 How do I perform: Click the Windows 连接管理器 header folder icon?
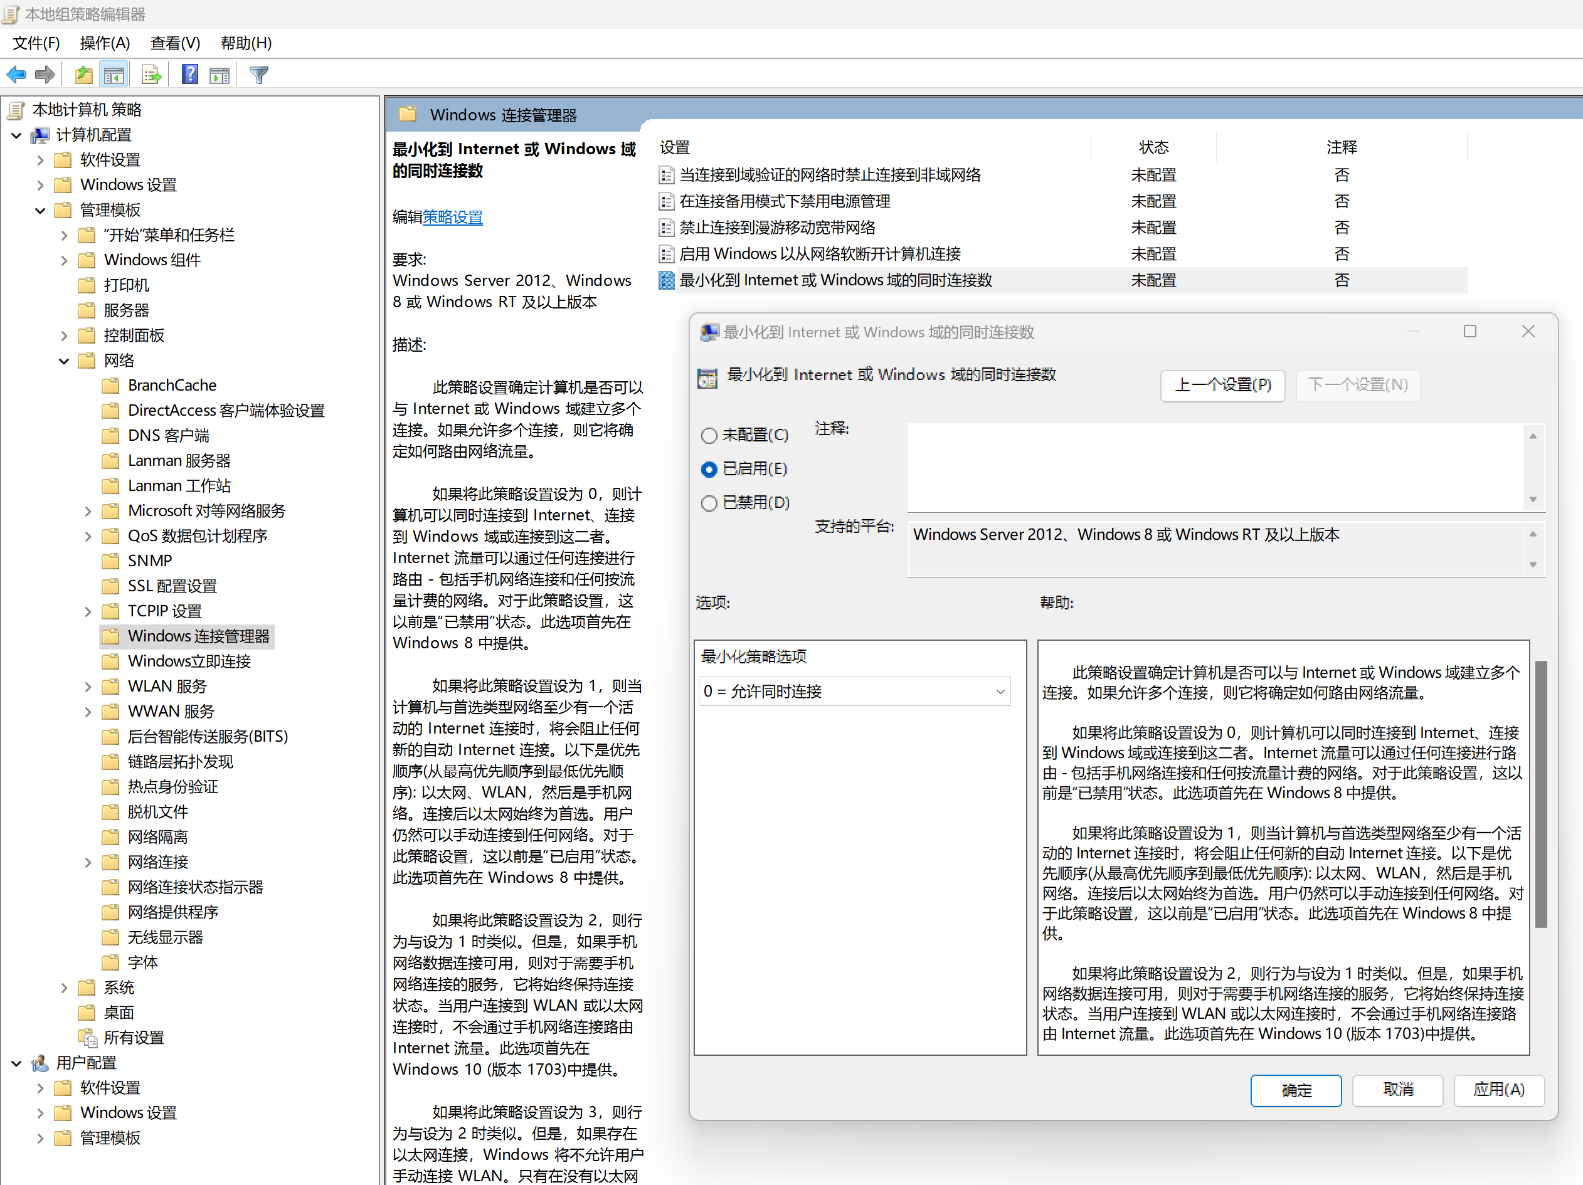(x=408, y=115)
